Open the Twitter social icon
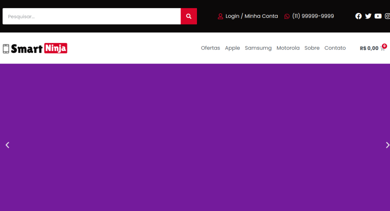This screenshot has height=211, width=390. tap(368, 16)
